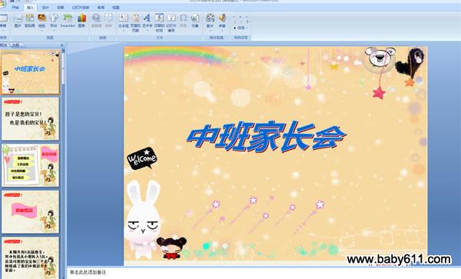The width and height of the screenshot is (461, 279).
Task: Expand the Shapes dropdown
Action: 54,30
